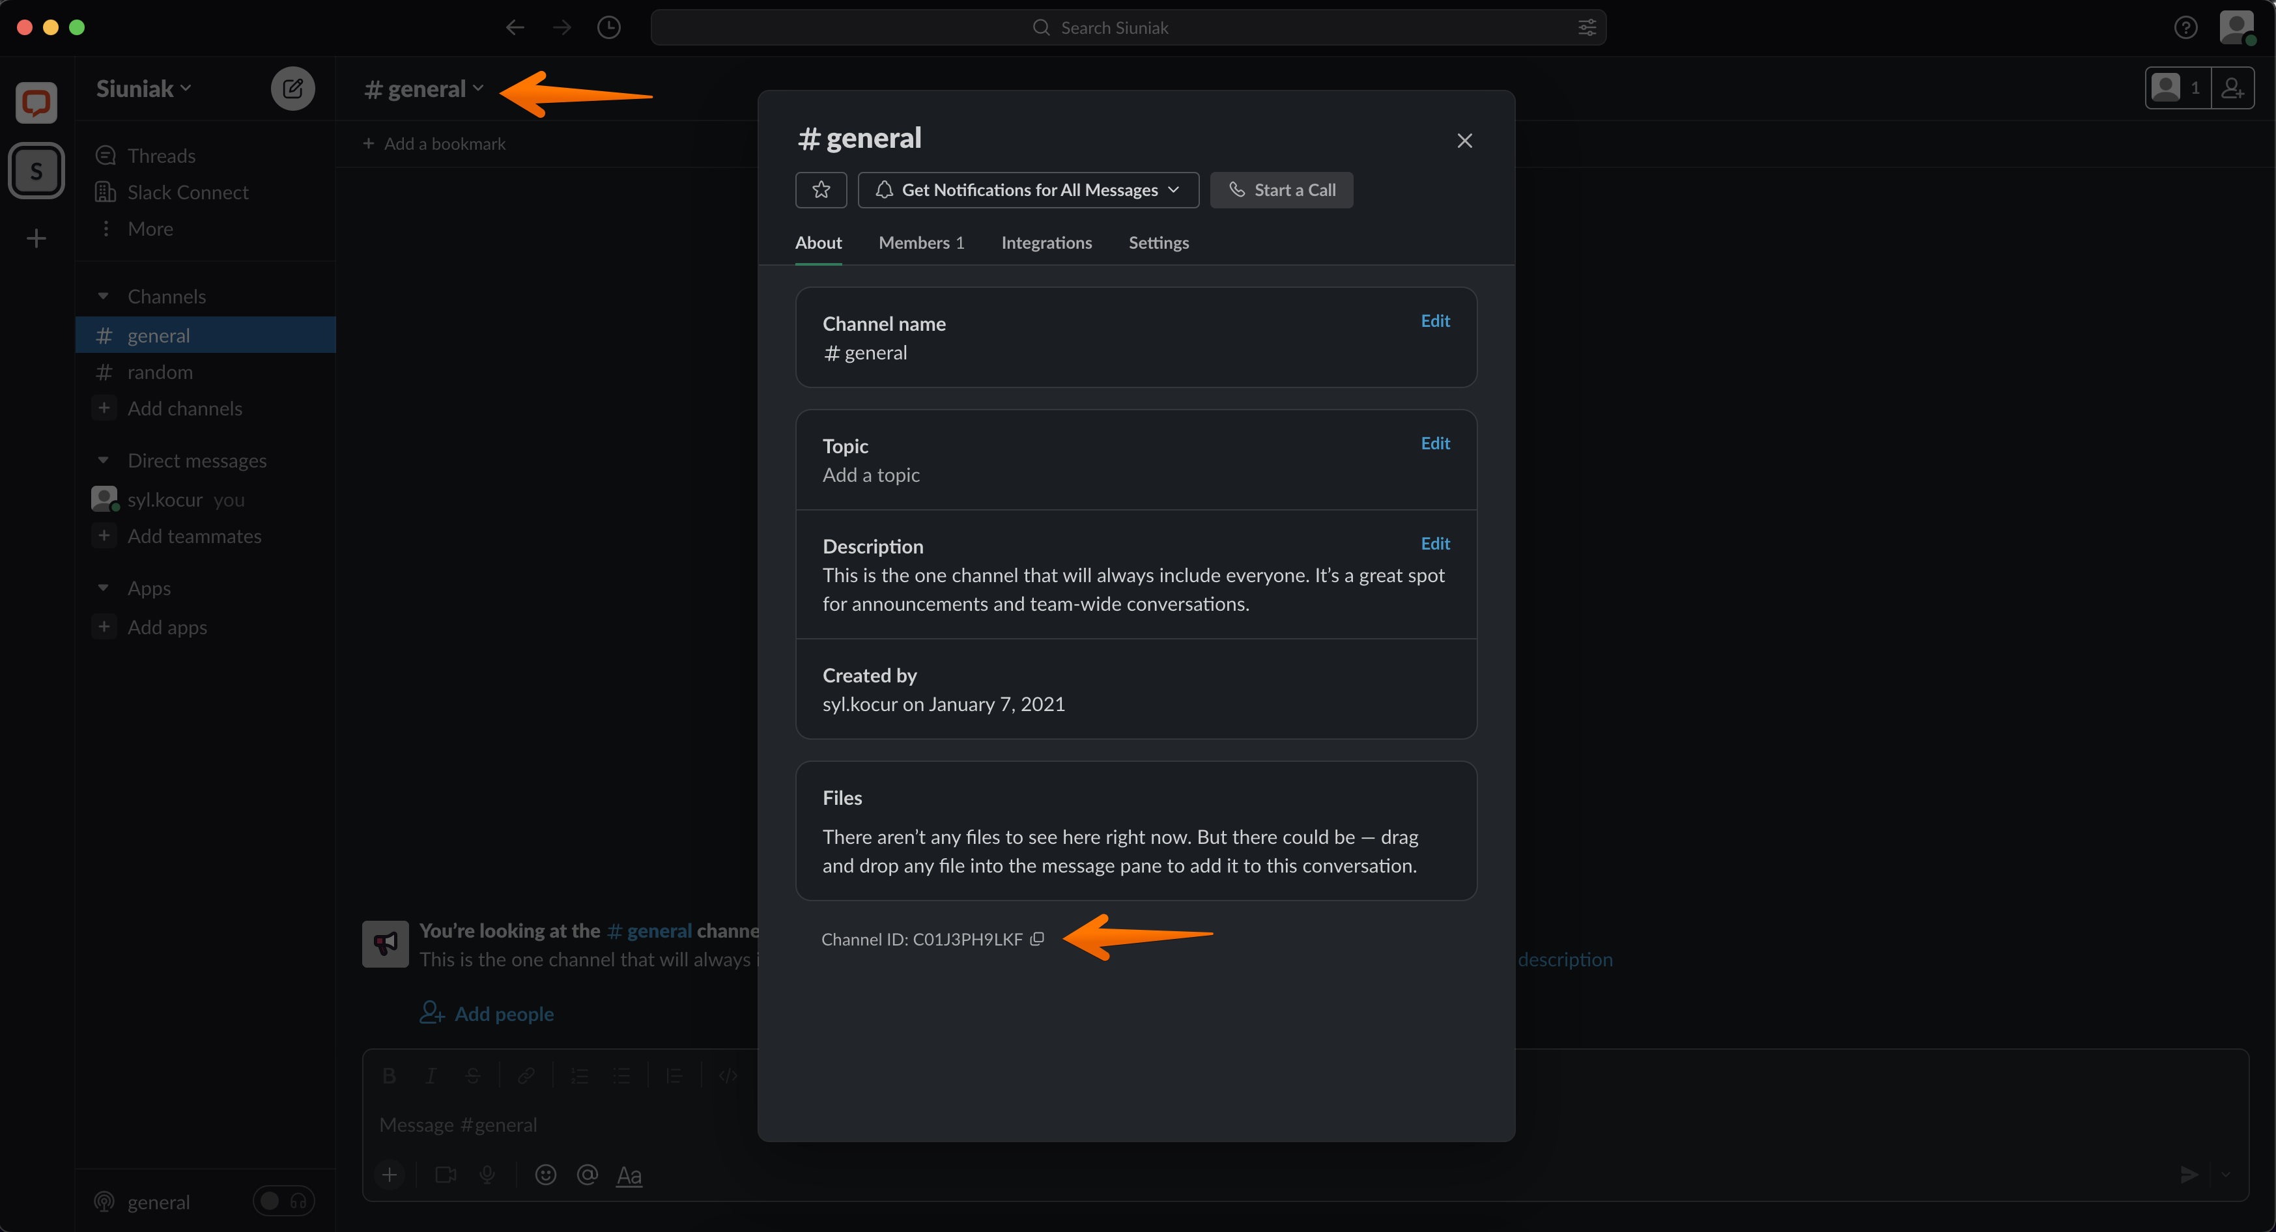Viewport: 2276px width, 1232px height.
Task: Open the help icon
Action: click(2185, 27)
